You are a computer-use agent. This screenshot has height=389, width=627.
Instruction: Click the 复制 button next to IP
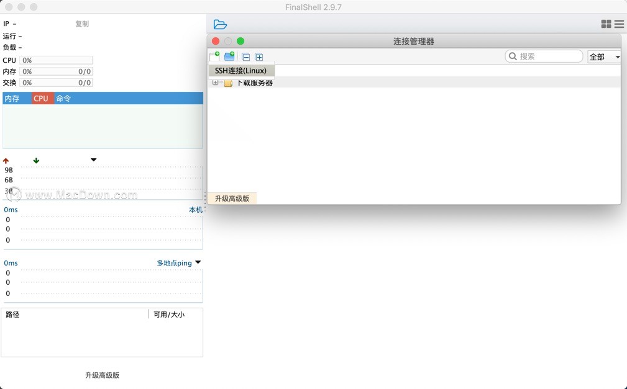tap(82, 24)
